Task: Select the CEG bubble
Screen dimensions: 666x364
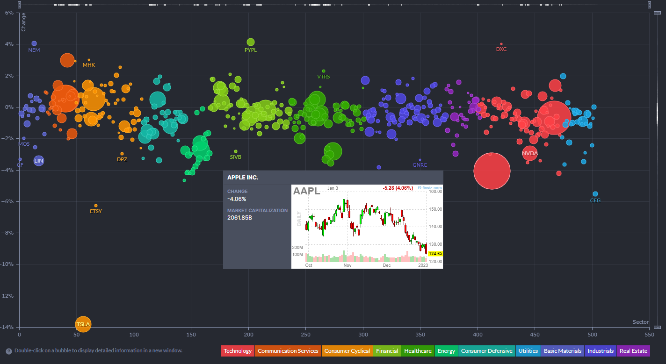Action: pos(595,194)
